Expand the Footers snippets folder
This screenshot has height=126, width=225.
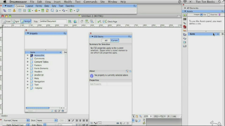coord(27,65)
